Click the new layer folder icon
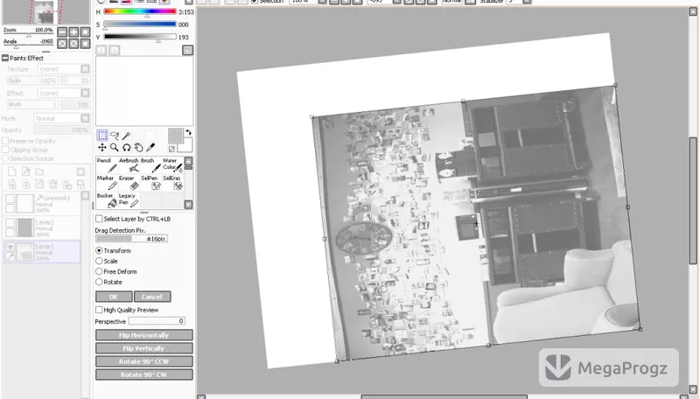The image size is (700, 399). pyautogui.click(x=39, y=171)
